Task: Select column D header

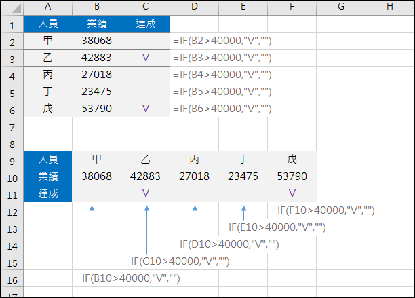Action: (194, 7)
